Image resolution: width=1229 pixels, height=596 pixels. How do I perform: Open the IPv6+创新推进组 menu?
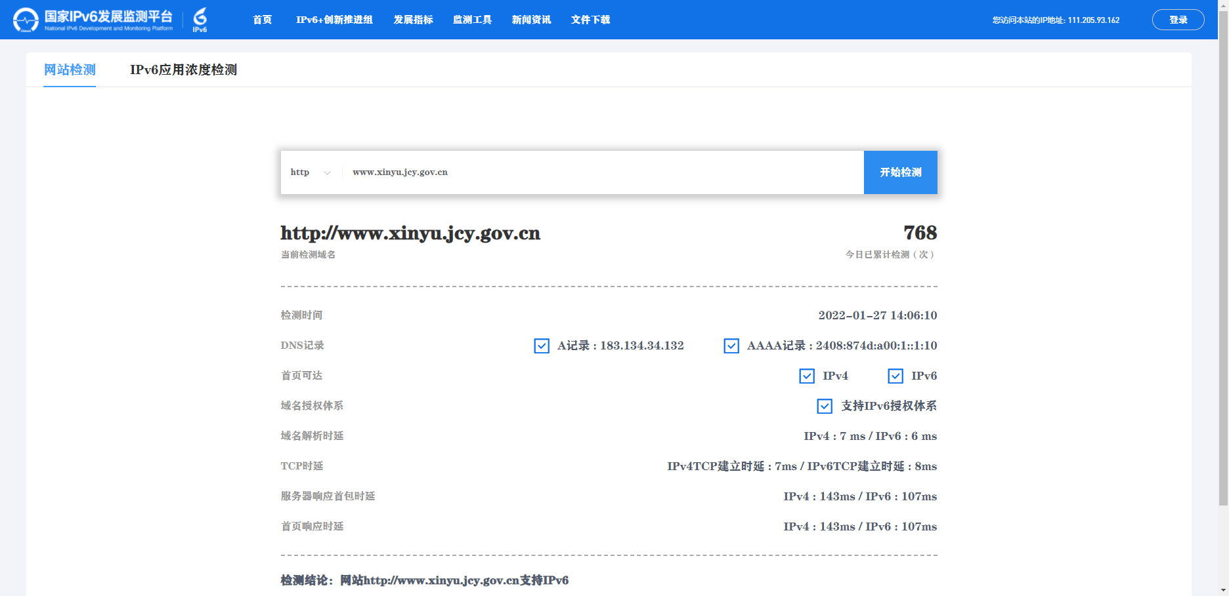point(334,20)
